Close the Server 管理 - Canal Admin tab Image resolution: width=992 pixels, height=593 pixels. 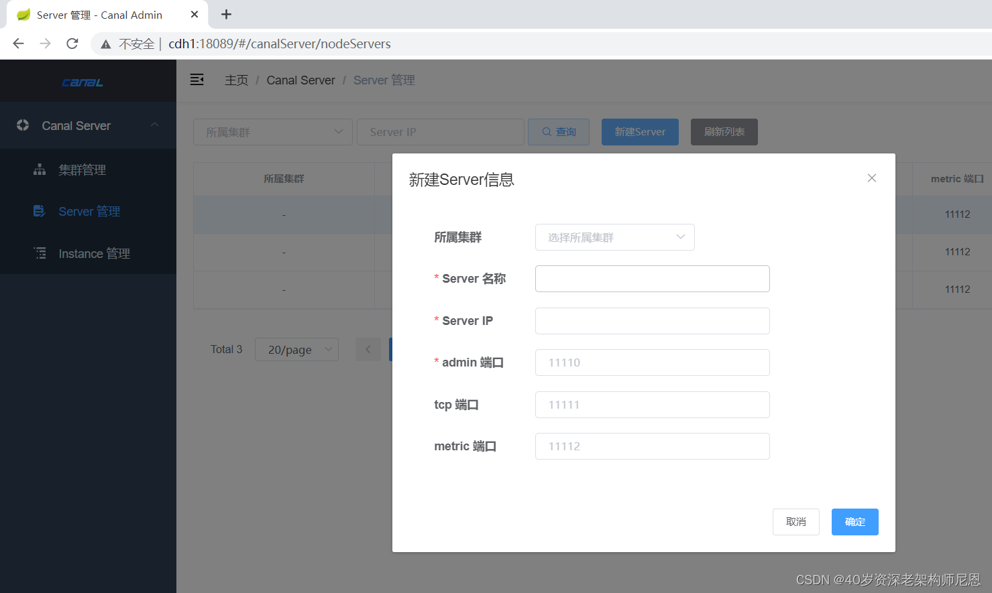click(x=195, y=14)
